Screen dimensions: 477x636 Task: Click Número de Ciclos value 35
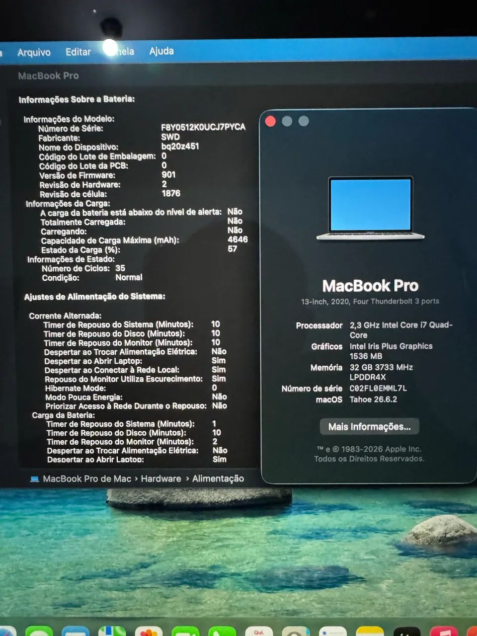pos(120,268)
